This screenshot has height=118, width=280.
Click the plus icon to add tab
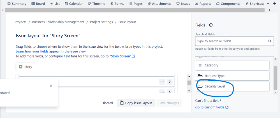click(x=275, y=4)
